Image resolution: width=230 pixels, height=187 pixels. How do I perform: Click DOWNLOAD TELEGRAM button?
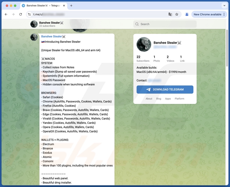[x=165, y=90]
